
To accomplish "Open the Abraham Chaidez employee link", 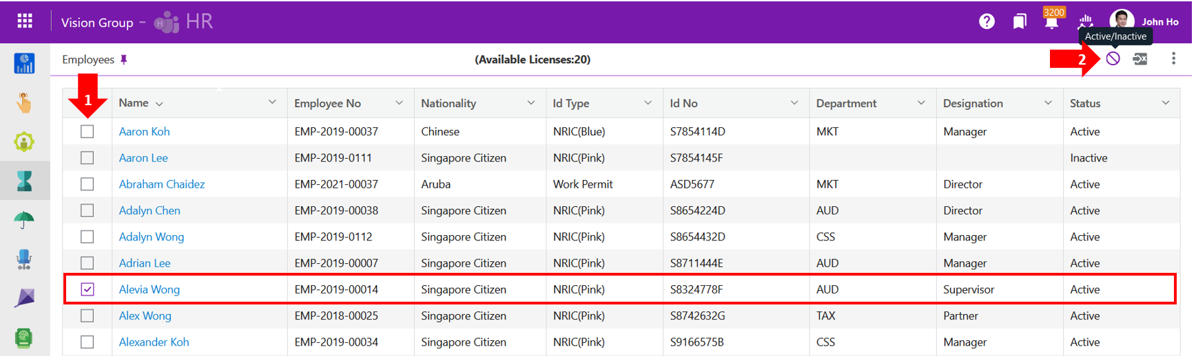I will 161,184.
